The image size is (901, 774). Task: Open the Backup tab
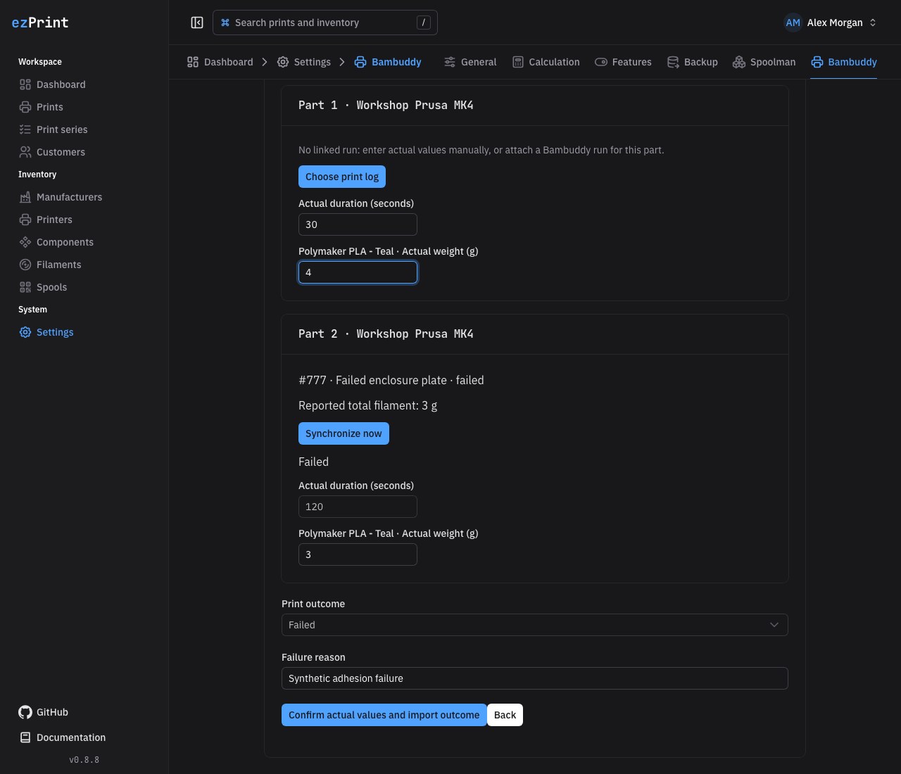tap(693, 62)
